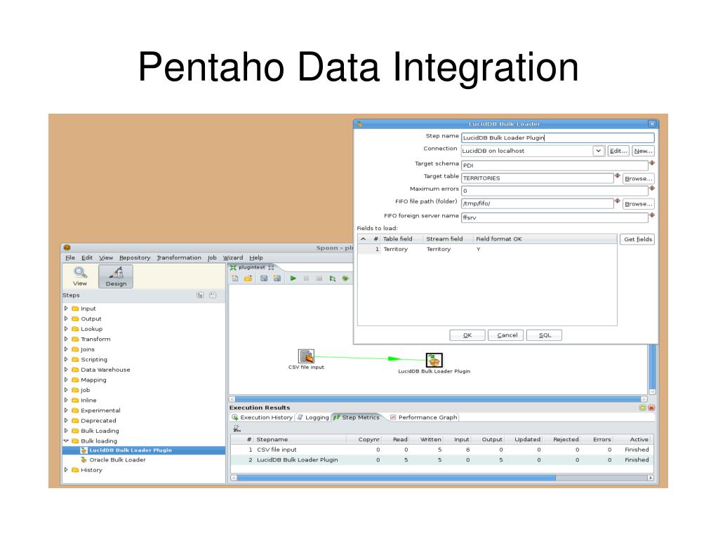Image resolution: width=718 pixels, height=538 pixels.
Task: Click variable diamond icon next to FIFO foreign server name
Action: [x=652, y=215]
